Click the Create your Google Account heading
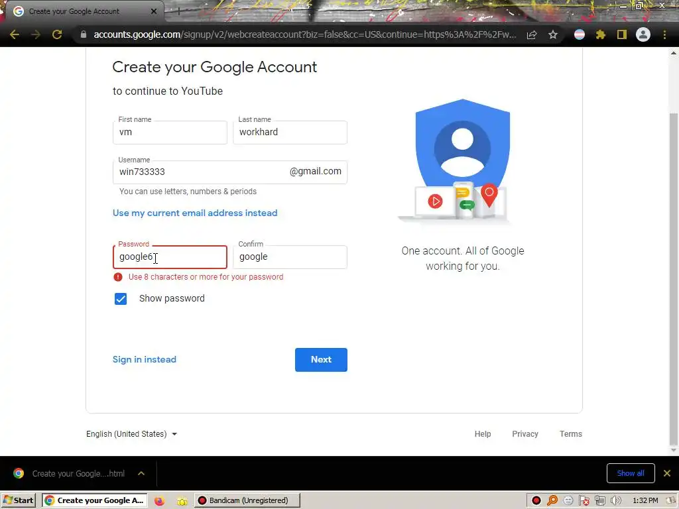The image size is (679, 509). coord(214,68)
